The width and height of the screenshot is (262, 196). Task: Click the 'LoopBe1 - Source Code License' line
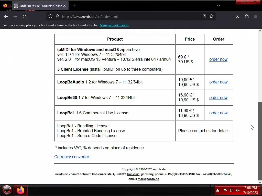click(x=87, y=136)
